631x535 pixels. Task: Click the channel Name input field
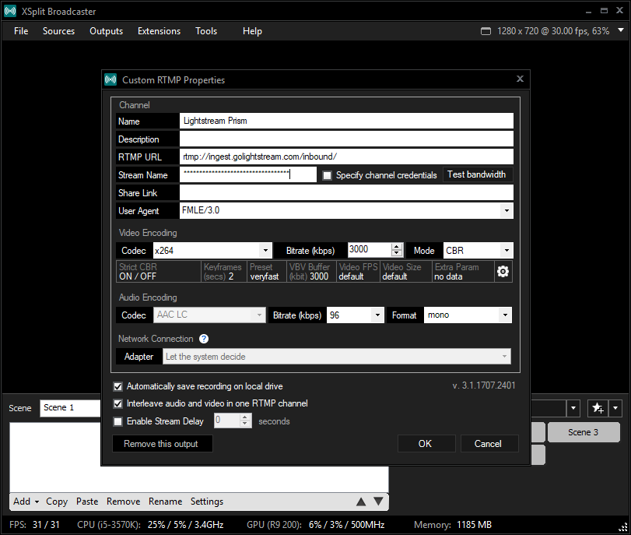(346, 121)
